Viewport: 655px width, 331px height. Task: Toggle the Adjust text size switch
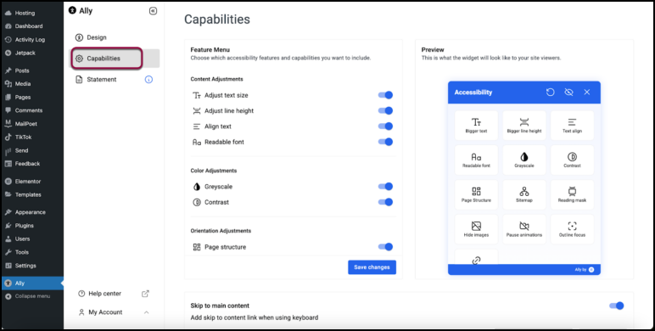(385, 95)
